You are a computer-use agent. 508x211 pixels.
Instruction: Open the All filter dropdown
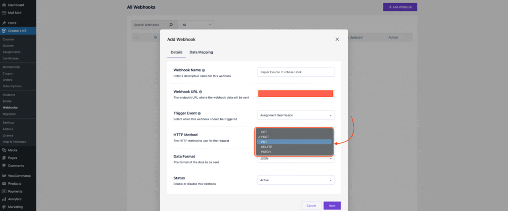click(x=196, y=25)
